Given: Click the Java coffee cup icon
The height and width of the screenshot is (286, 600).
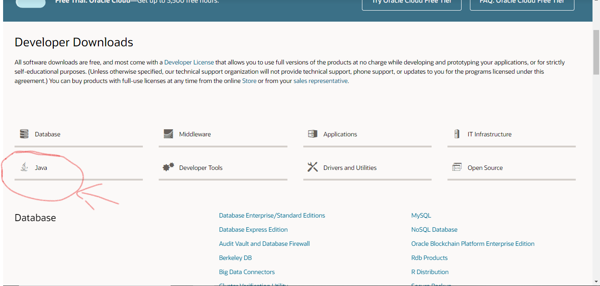Looking at the screenshot, I should click(24, 167).
